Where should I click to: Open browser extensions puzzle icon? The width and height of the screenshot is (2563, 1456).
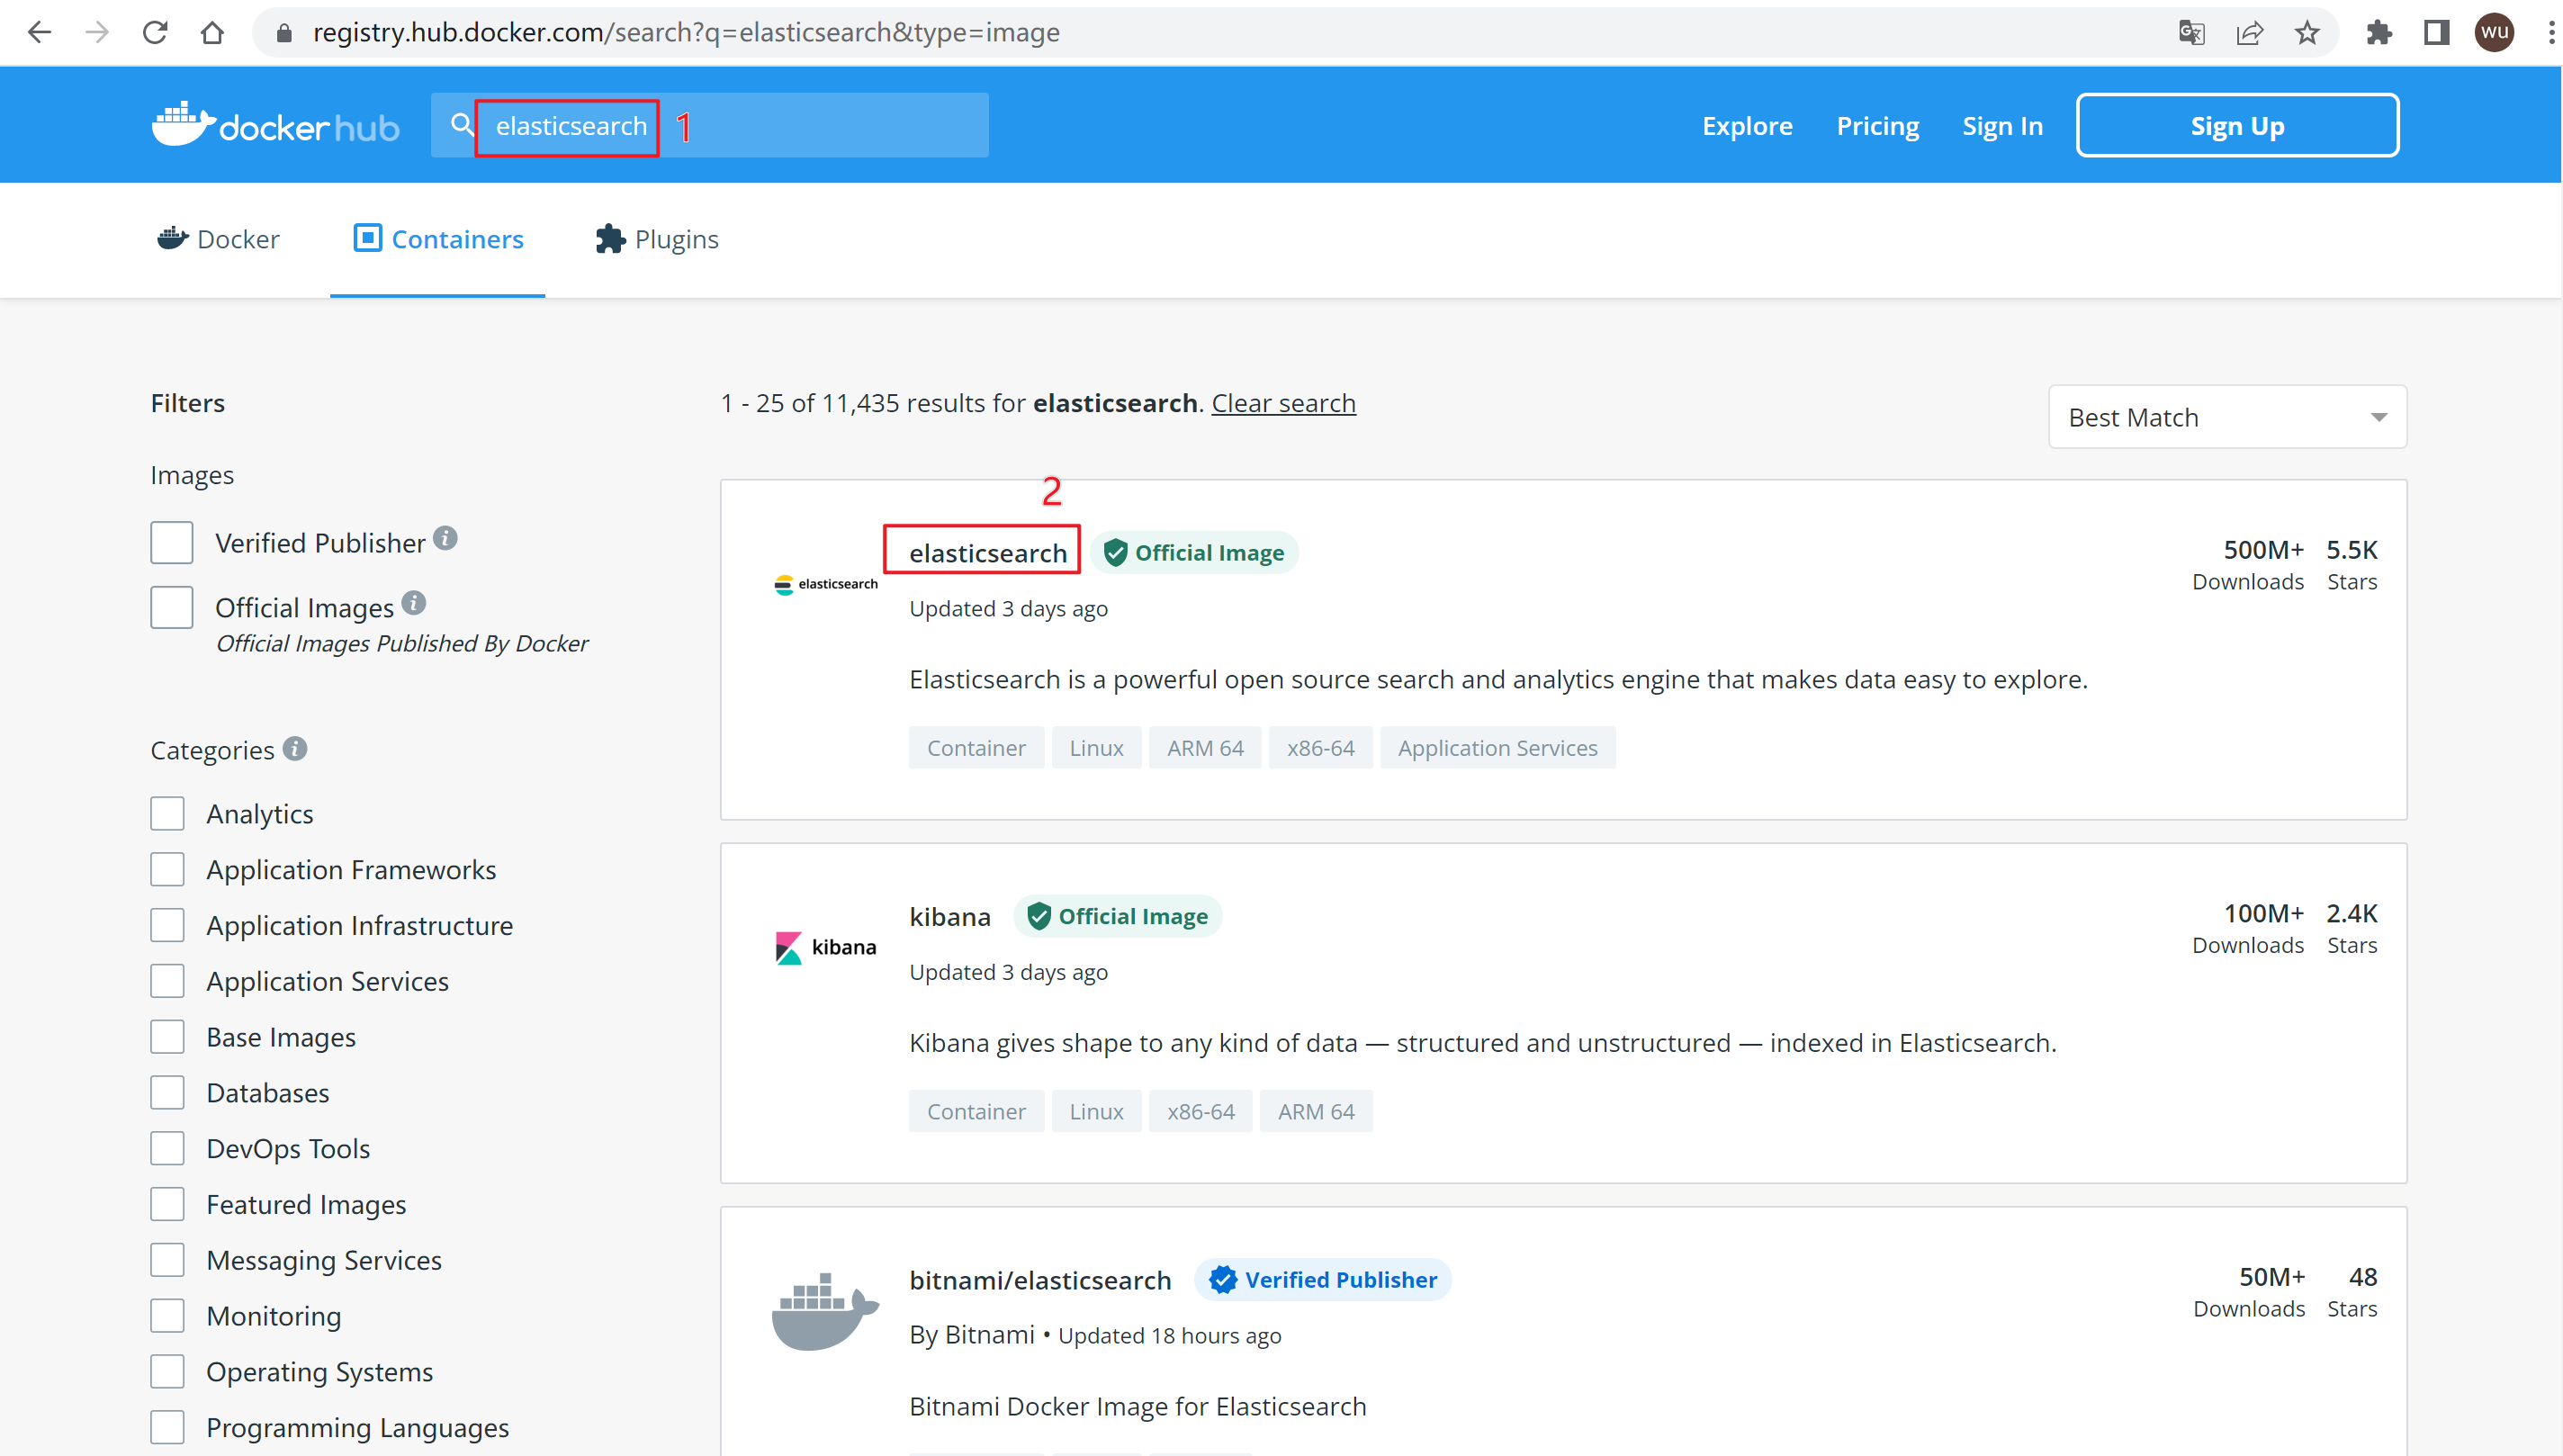pyautogui.click(x=2379, y=33)
